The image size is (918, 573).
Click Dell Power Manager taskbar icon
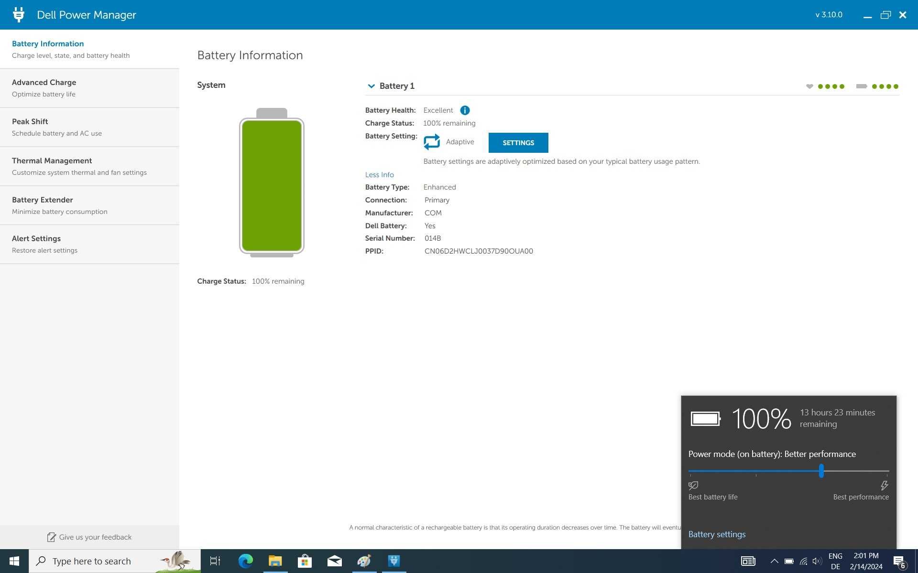pyautogui.click(x=394, y=561)
